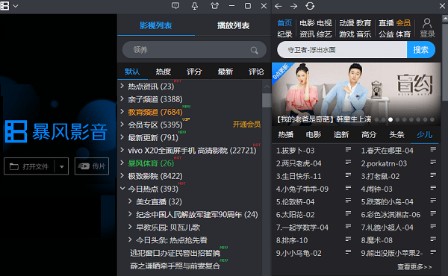Switch to 播放列表 tab
Viewport: 448px width, 276px height.
pos(233,25)
